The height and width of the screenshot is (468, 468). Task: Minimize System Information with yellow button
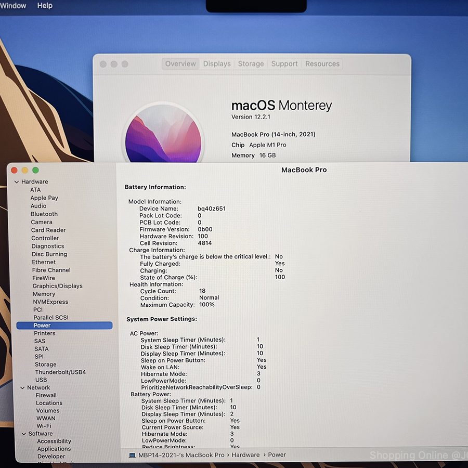[x=25, y=170]
